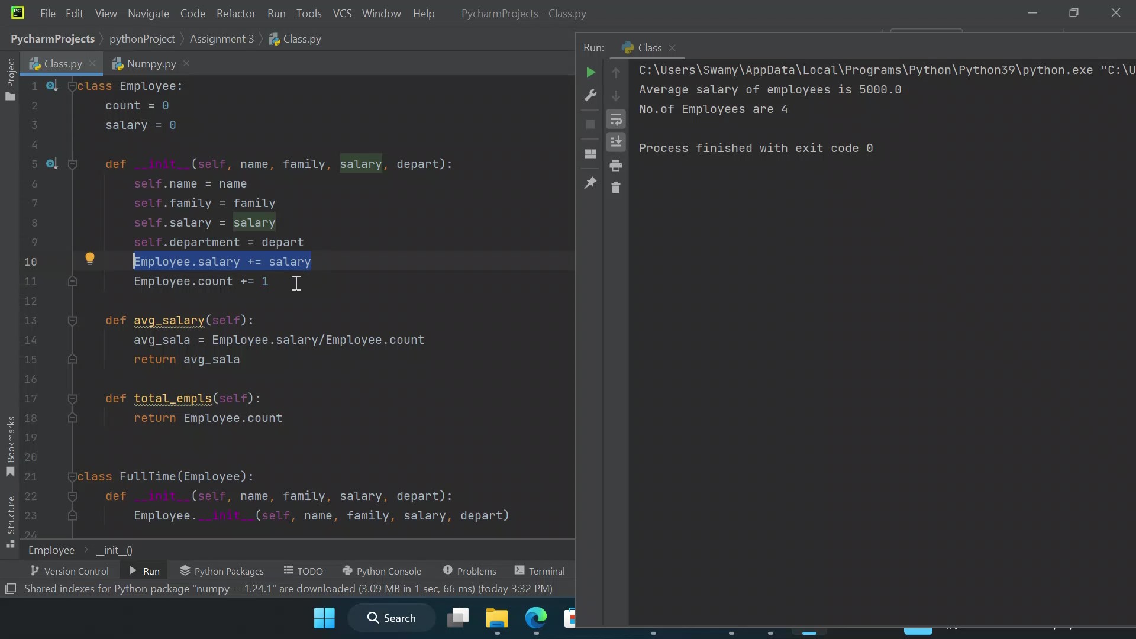Toggle scroll to end in Run console

pyautogui.click(x=616, y=142)
